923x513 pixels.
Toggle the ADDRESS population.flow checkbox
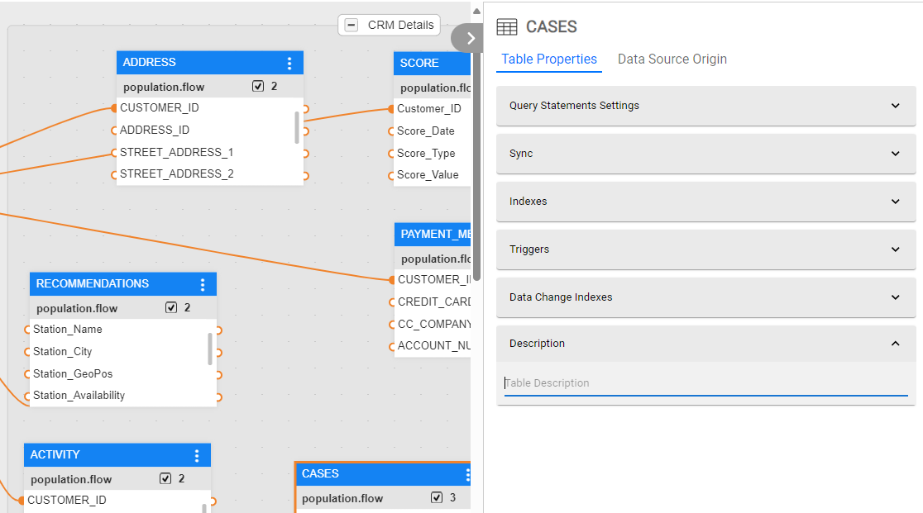pos(258,86)
